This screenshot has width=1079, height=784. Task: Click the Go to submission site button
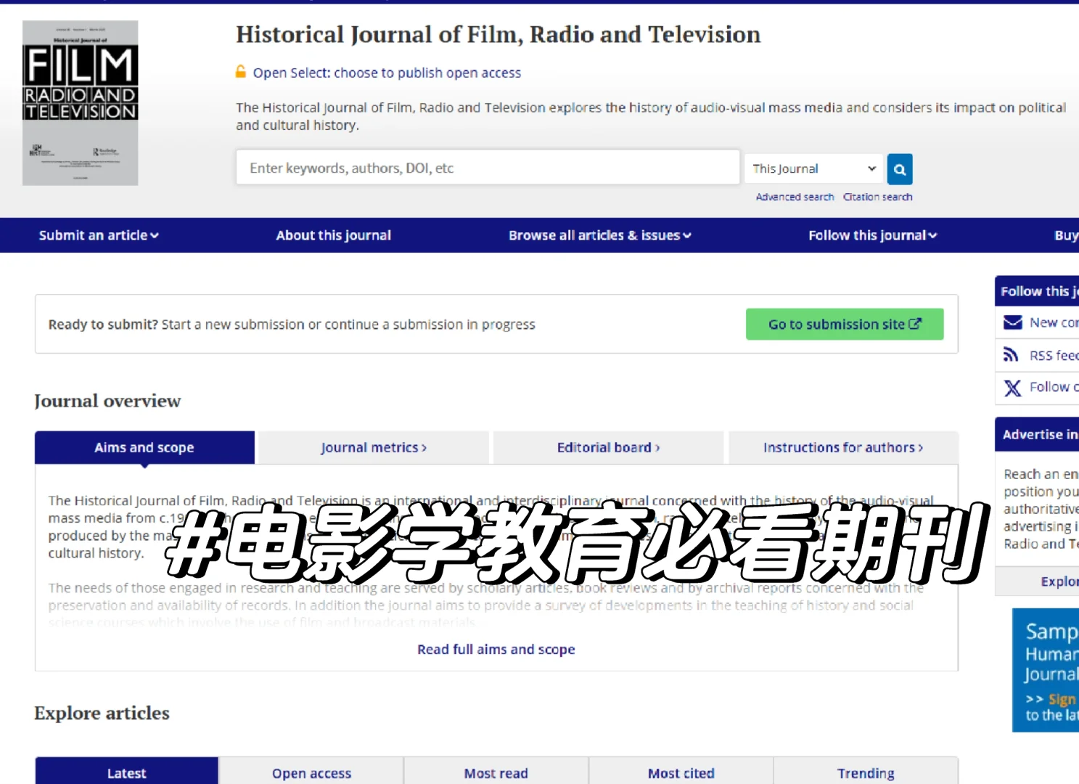[844, 324]
